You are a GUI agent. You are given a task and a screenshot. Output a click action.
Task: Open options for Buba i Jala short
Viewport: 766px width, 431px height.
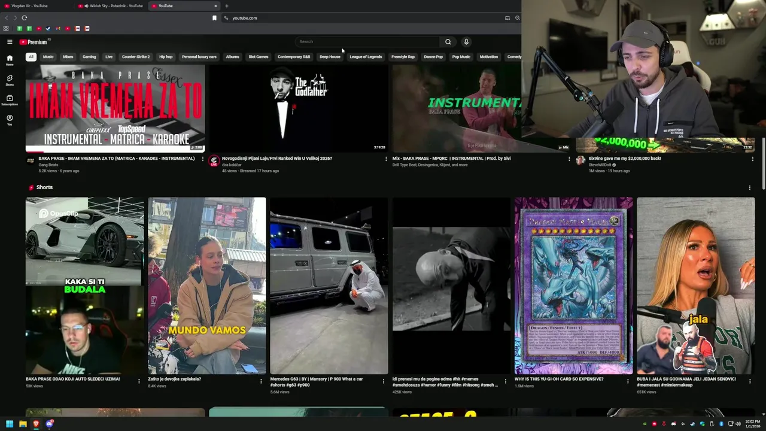[x=750, y=381]
